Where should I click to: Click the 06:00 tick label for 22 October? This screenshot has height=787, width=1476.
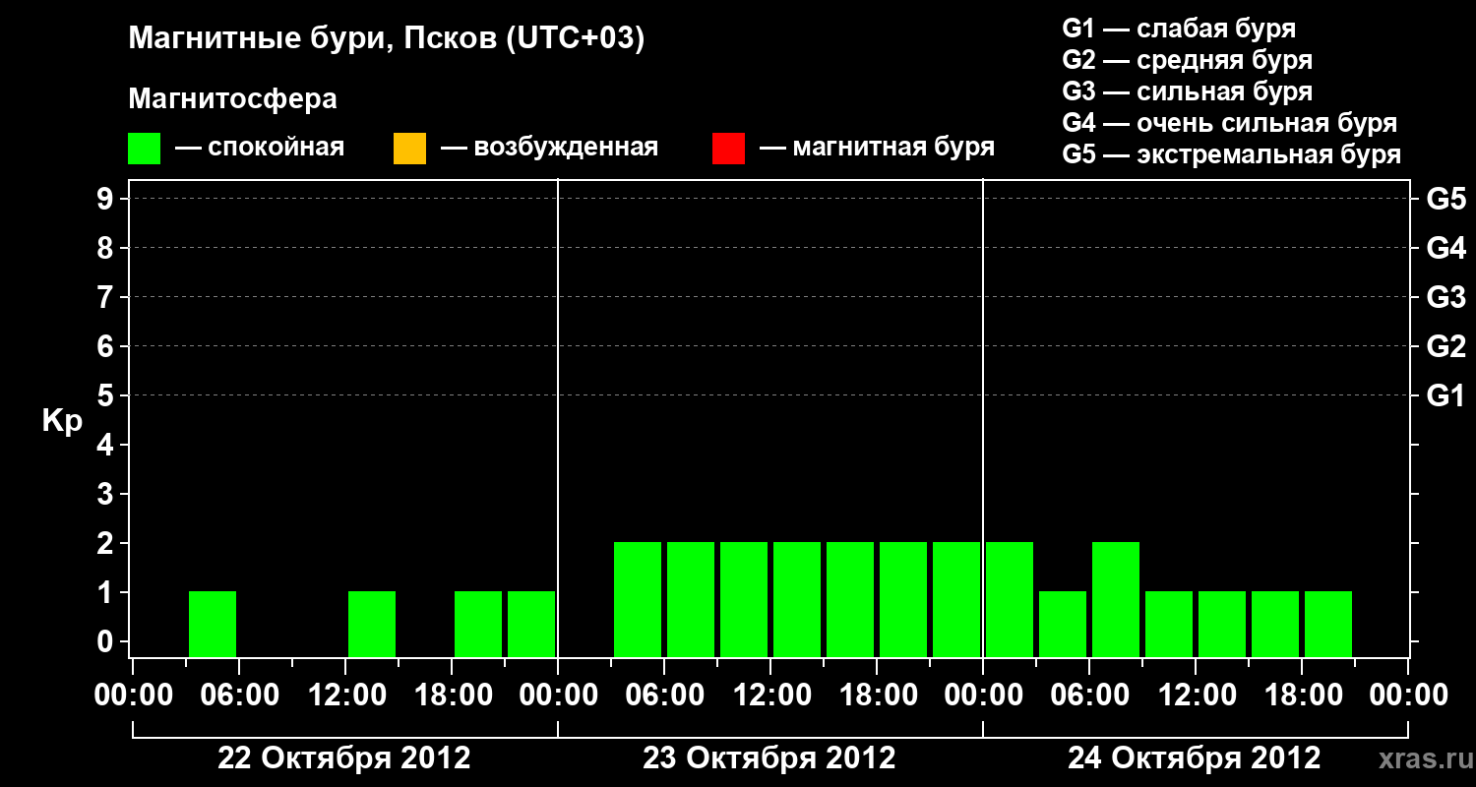click(x=238, y=696)
